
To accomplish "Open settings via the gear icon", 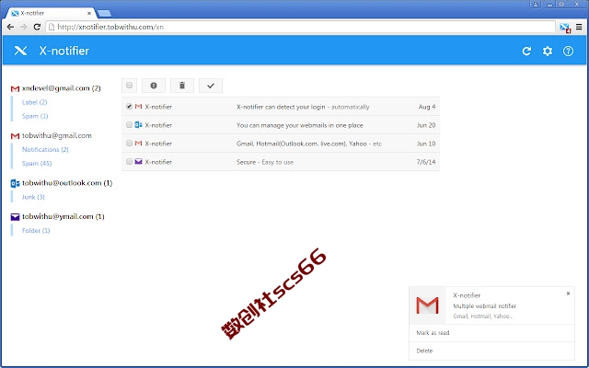I will [x=548, y=52].
